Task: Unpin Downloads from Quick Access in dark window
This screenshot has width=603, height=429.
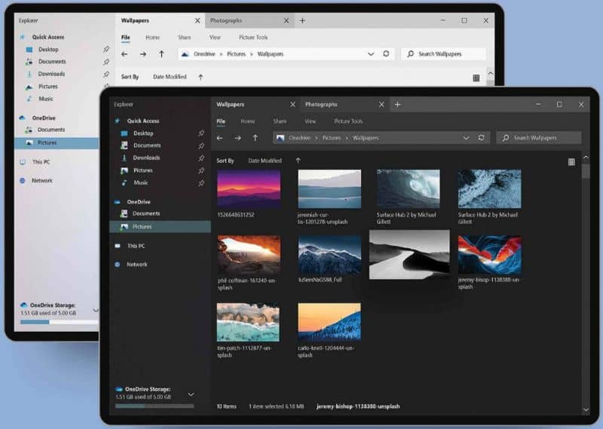Action: [x=201, y=158]
